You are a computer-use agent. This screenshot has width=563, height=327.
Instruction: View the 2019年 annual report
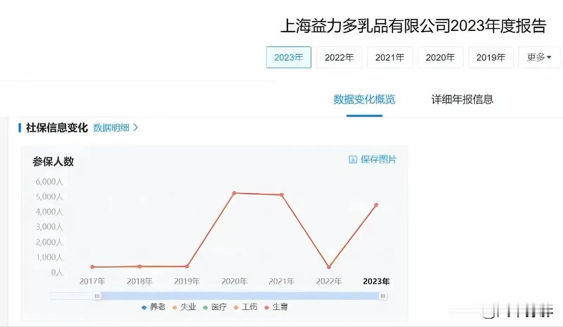pyautogui.click(x=491, y=58)
